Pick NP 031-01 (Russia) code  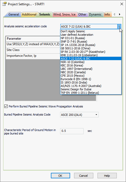(91, 38)
